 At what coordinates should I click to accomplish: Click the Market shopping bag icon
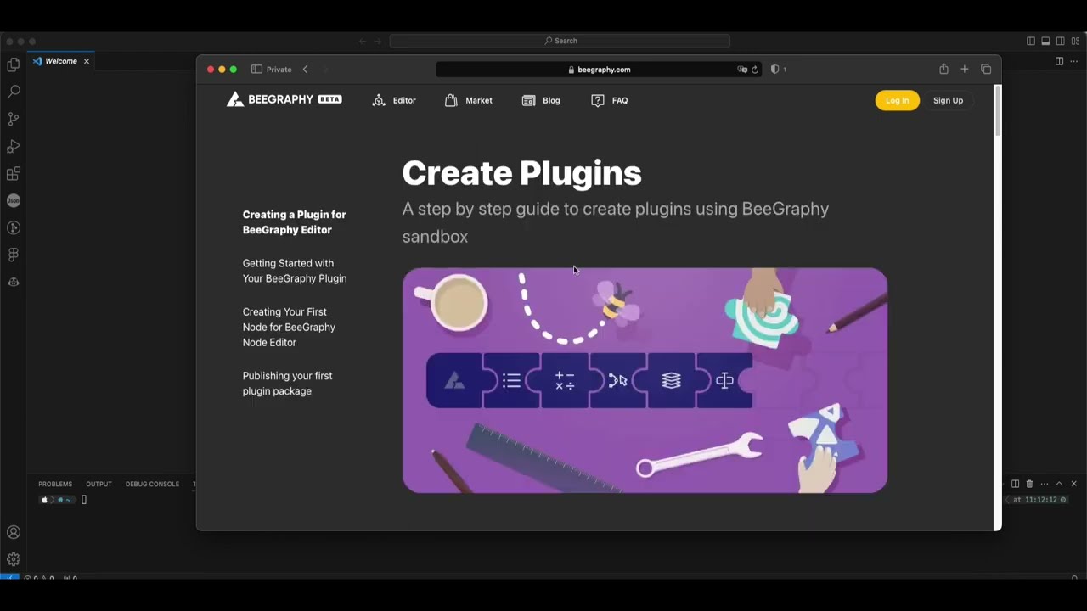pos(451,100)
